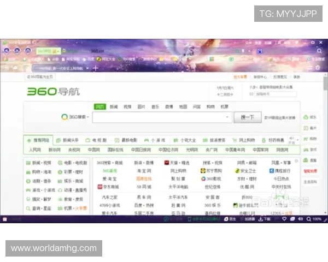Viewport: 328px width, 262px height.
Task: Click the magnifier icon in browser toolbar
Action: click(319, 51)
